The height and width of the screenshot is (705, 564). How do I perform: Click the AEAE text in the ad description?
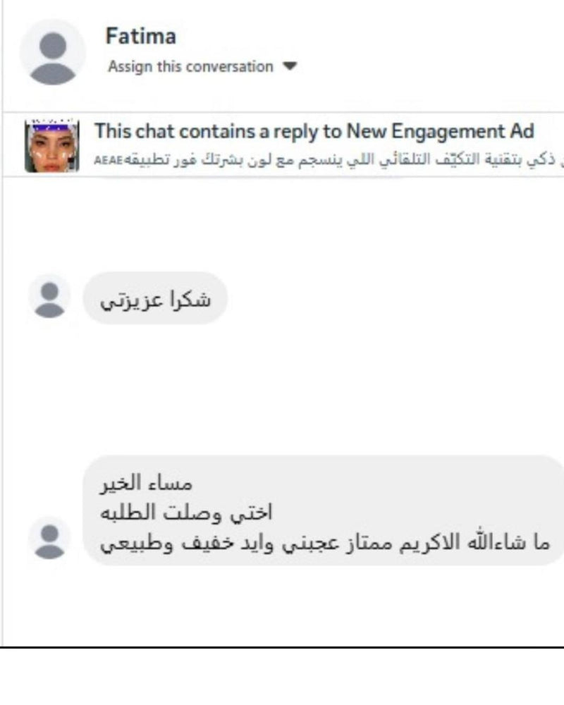coord(109,161)
